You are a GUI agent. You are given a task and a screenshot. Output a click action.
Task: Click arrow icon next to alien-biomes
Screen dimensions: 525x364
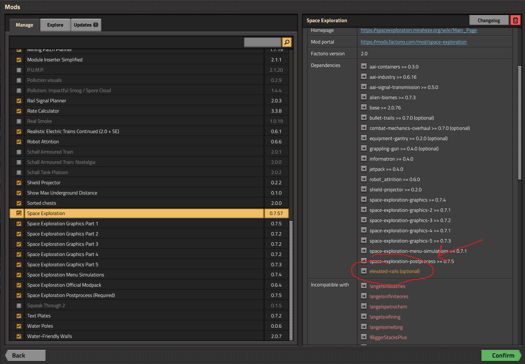[364, 97]
